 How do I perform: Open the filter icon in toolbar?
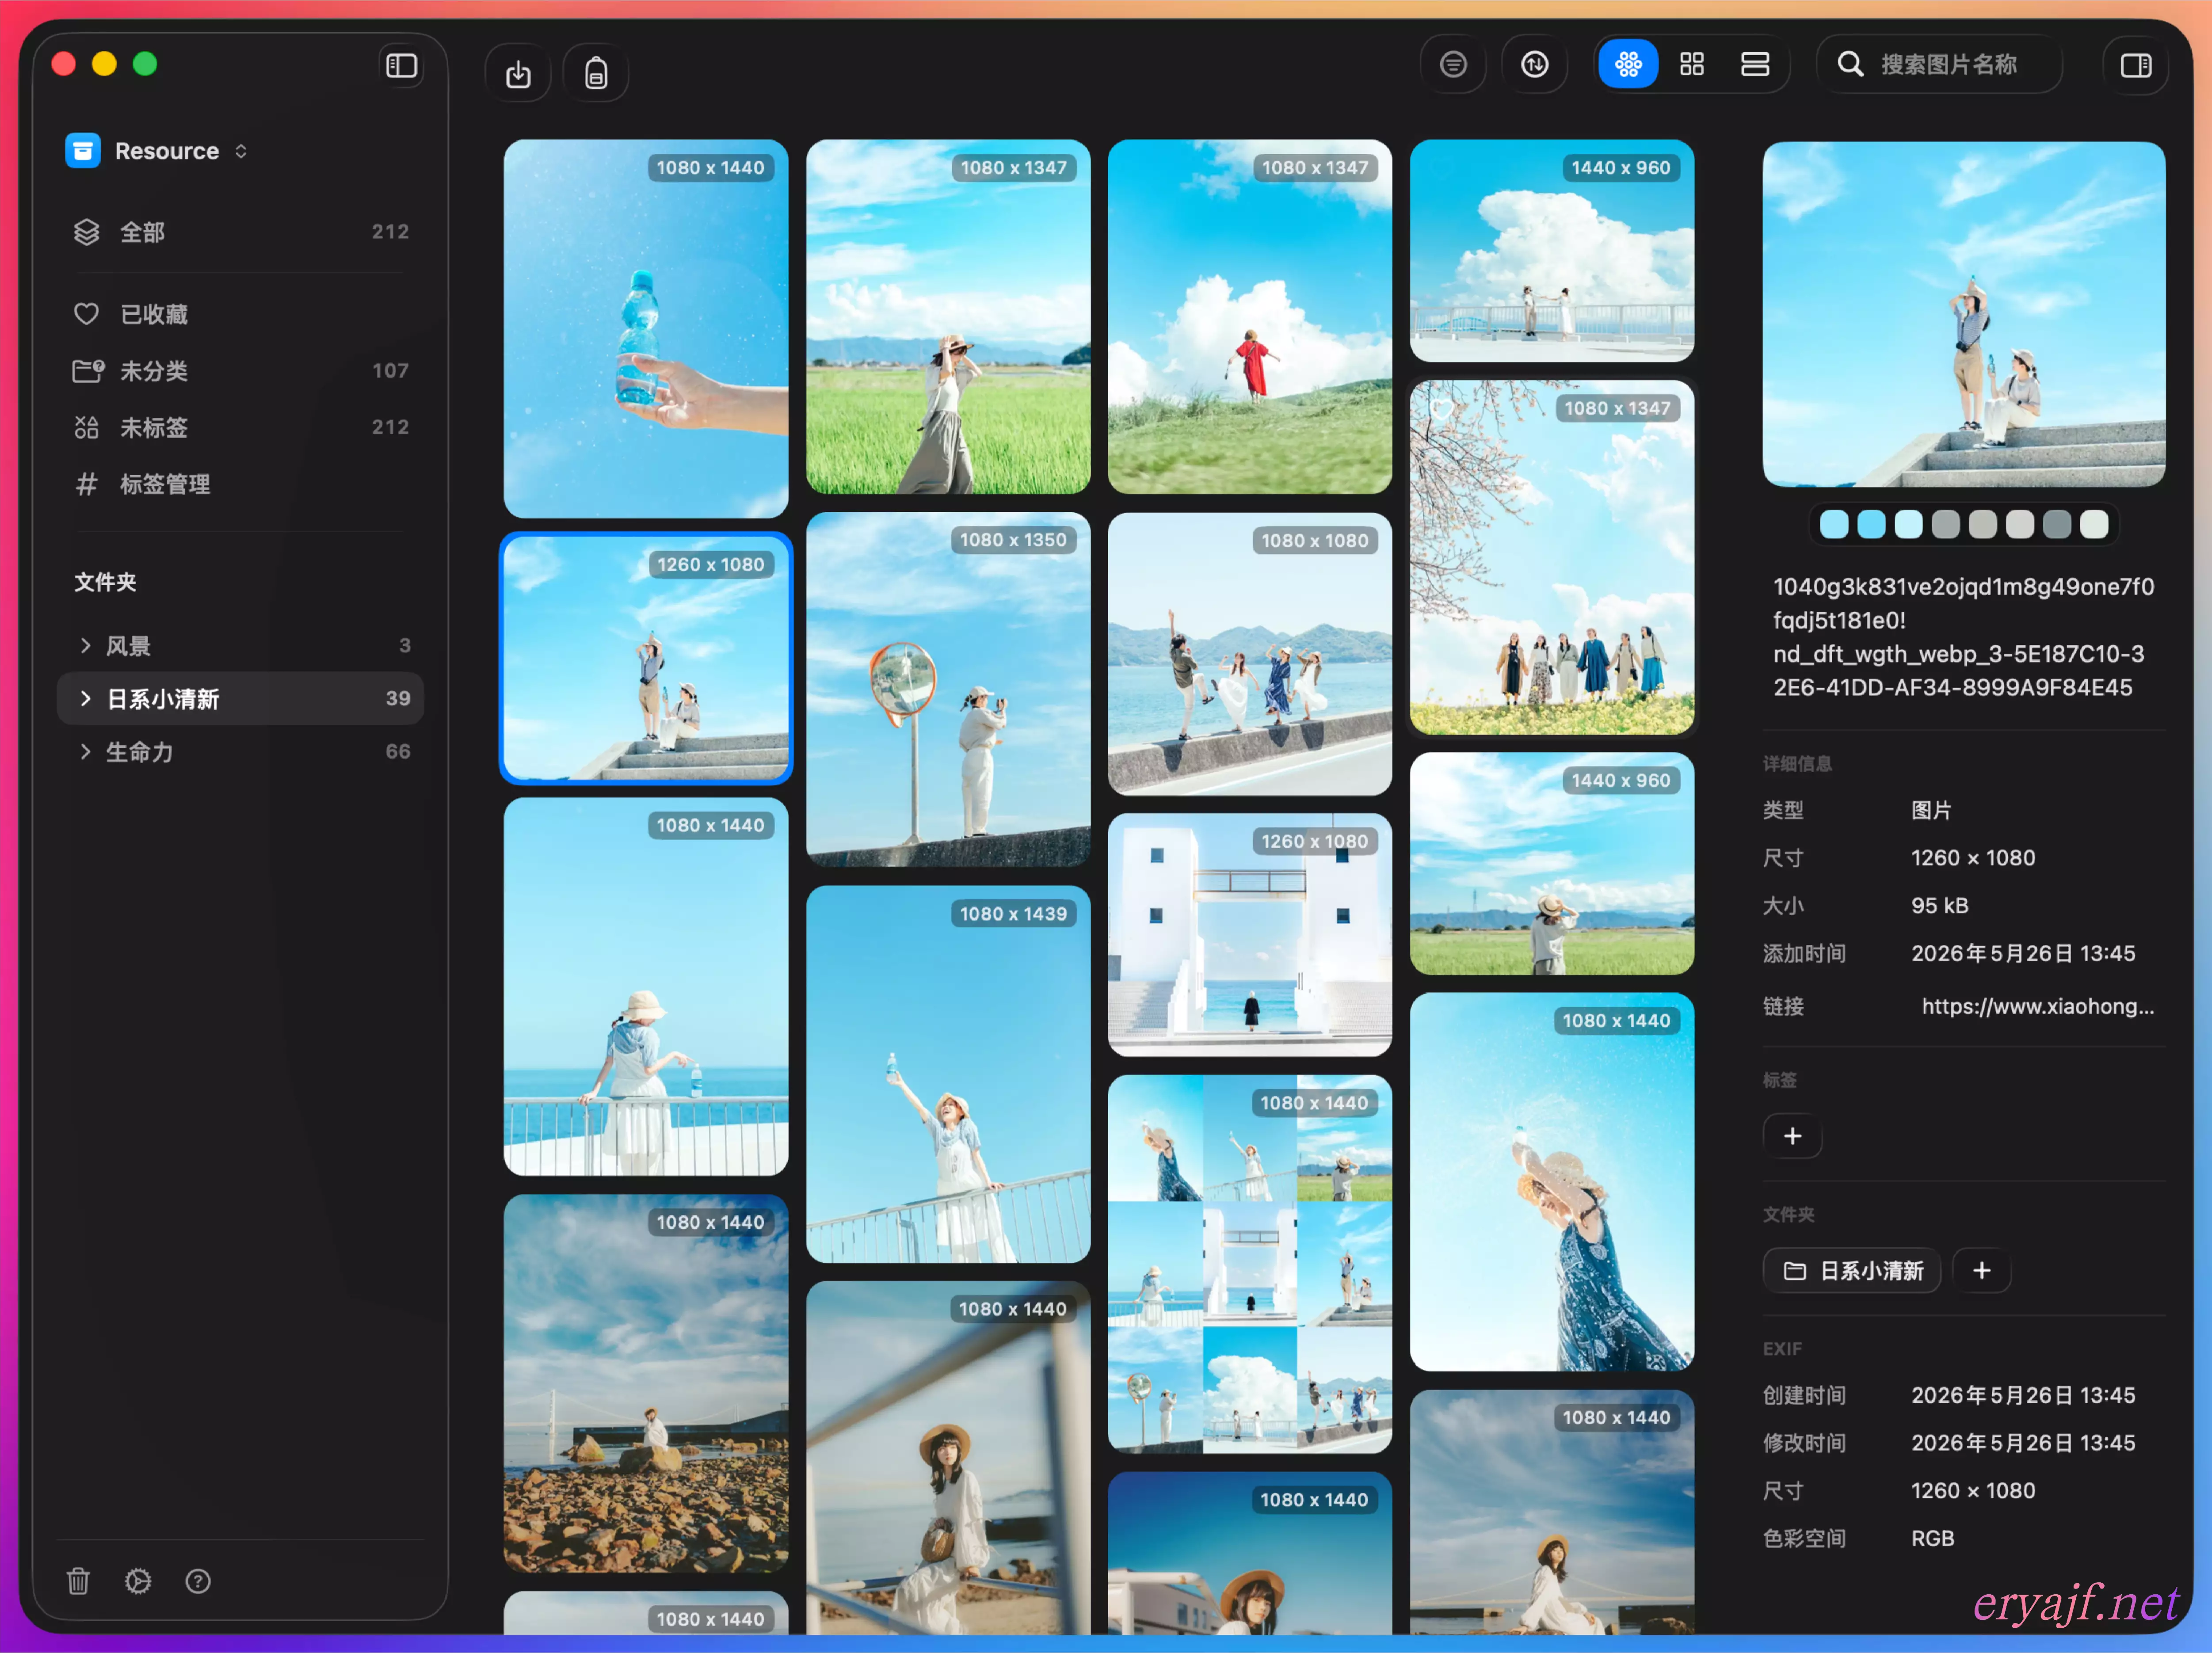1453,65
